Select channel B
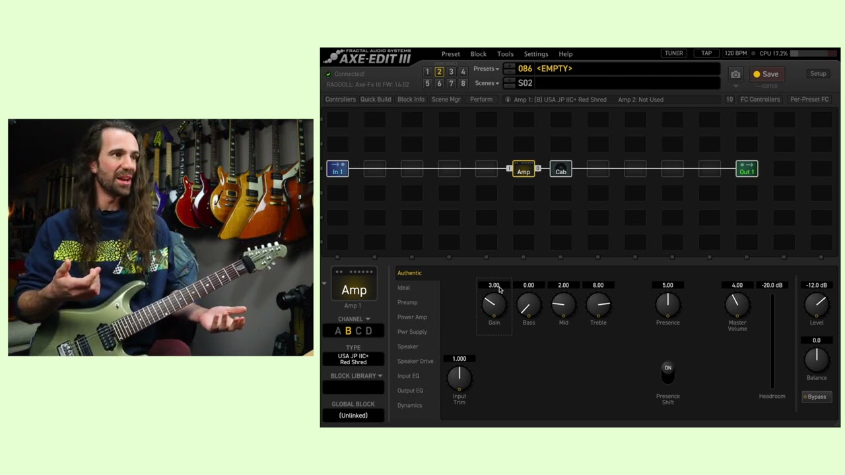 [349, 331]
